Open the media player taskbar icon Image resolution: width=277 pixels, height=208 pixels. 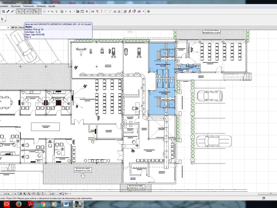click(54, 204)
